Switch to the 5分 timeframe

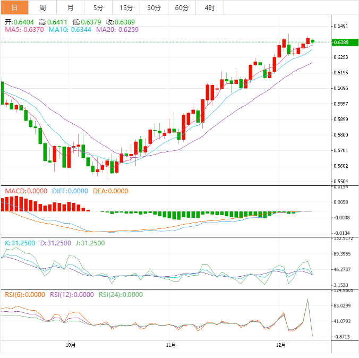[x=98, y=7]
